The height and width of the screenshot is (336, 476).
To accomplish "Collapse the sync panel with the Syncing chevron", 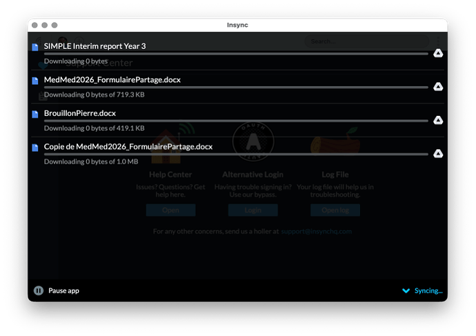I will point(406,290).
